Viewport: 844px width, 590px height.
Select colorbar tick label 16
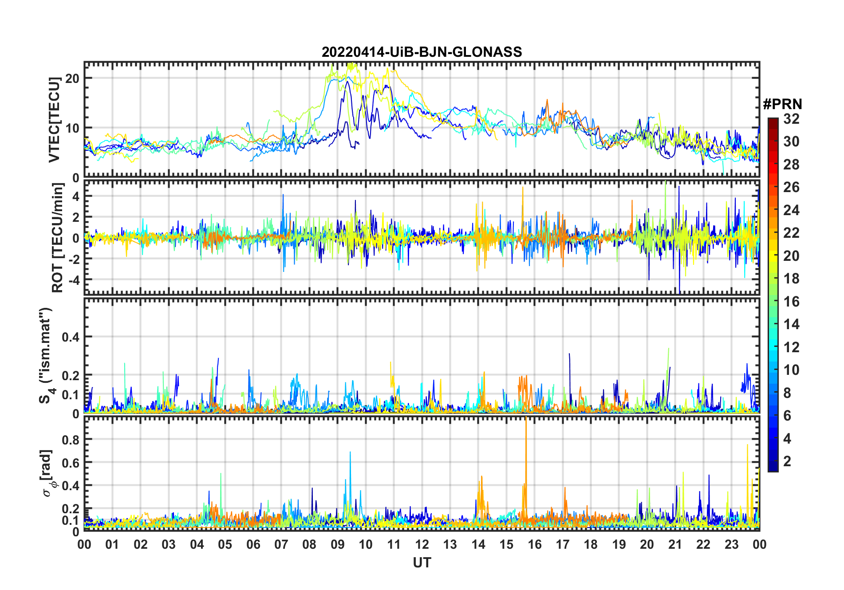792,302
